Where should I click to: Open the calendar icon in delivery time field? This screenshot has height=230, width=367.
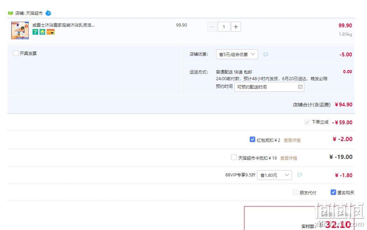point(300,87)
